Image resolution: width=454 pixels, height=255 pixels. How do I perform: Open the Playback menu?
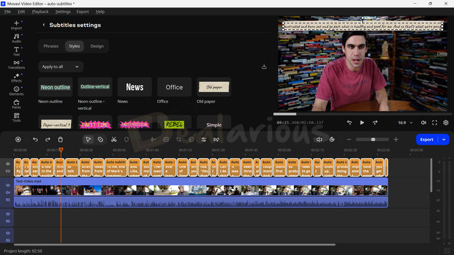[x=40, y=11]
